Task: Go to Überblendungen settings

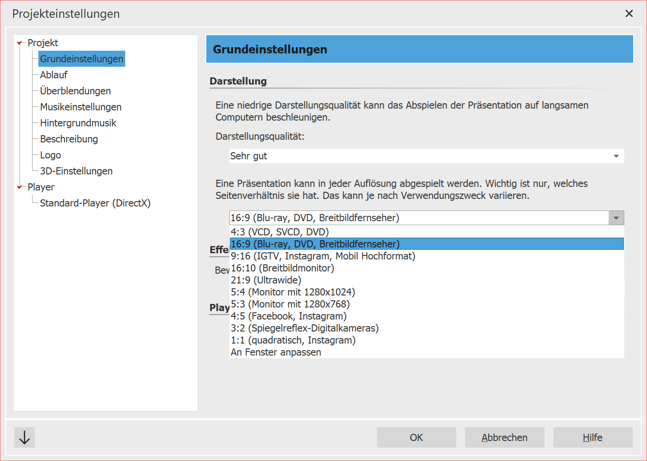Action: (75, 91)
